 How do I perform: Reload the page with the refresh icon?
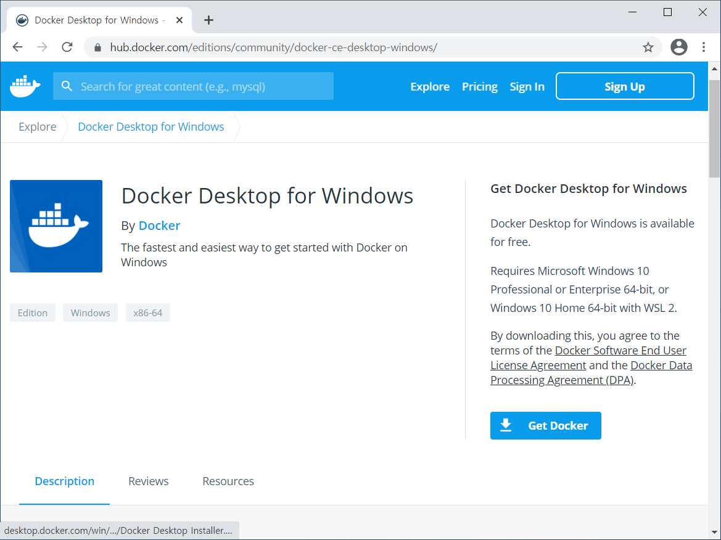click(67, 47)
